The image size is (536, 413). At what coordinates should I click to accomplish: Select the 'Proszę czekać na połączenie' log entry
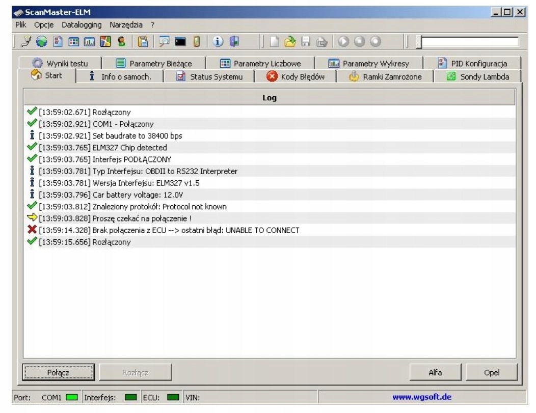[x=270, y=218]
